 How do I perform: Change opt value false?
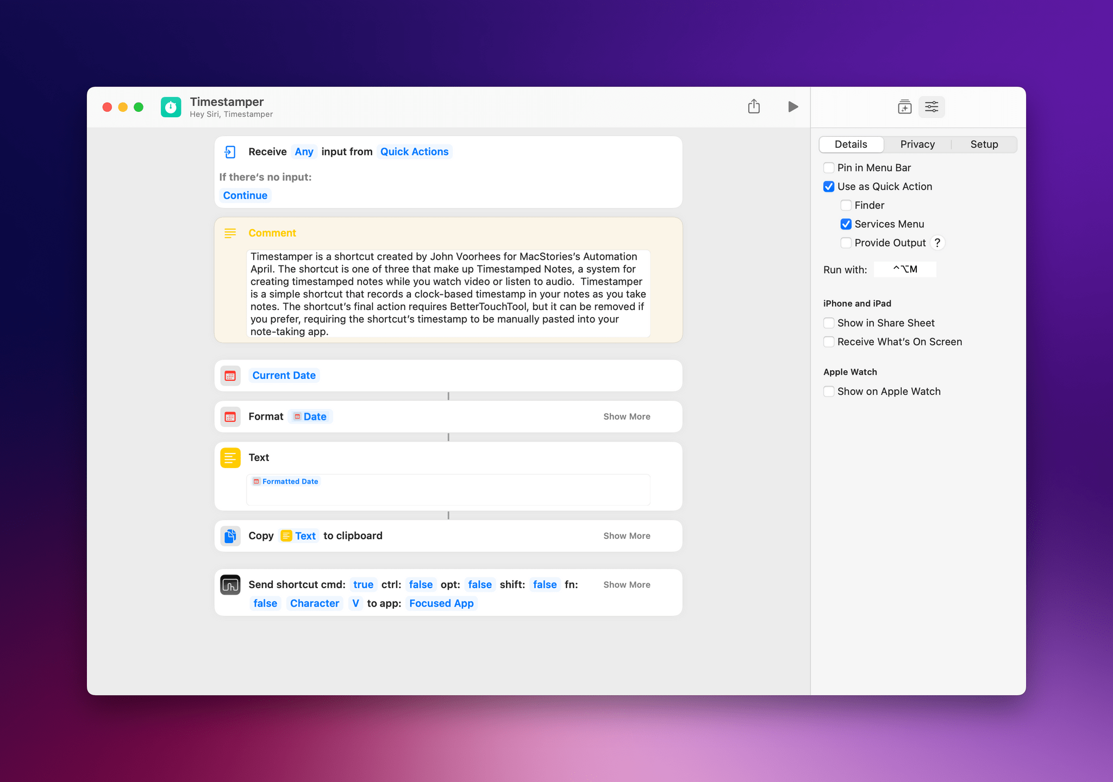(x=480, y=585)
